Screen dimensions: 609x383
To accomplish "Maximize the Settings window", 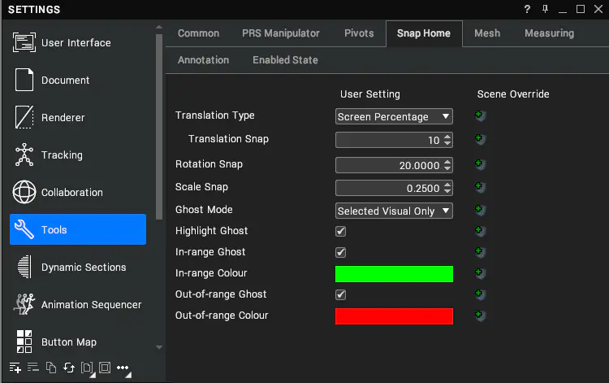I will pyautogui.click(x=581, y=9).
